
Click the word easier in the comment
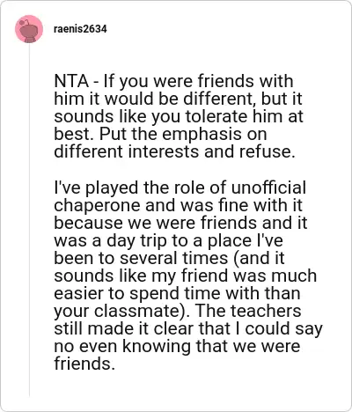[x=78, y=293]
